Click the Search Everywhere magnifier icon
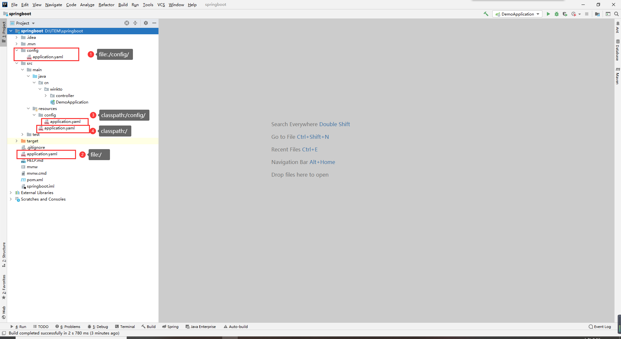Image resolution: width=621 pixels, height=339 pixels. point(616,14)
